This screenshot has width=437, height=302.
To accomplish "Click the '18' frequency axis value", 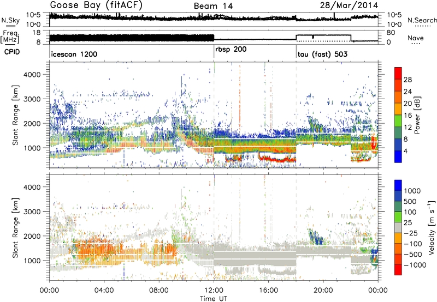I will [37, 33].
